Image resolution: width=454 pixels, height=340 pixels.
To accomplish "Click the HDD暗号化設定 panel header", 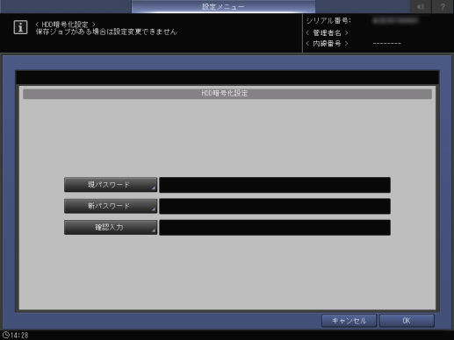I will click(x=227, y=94).
